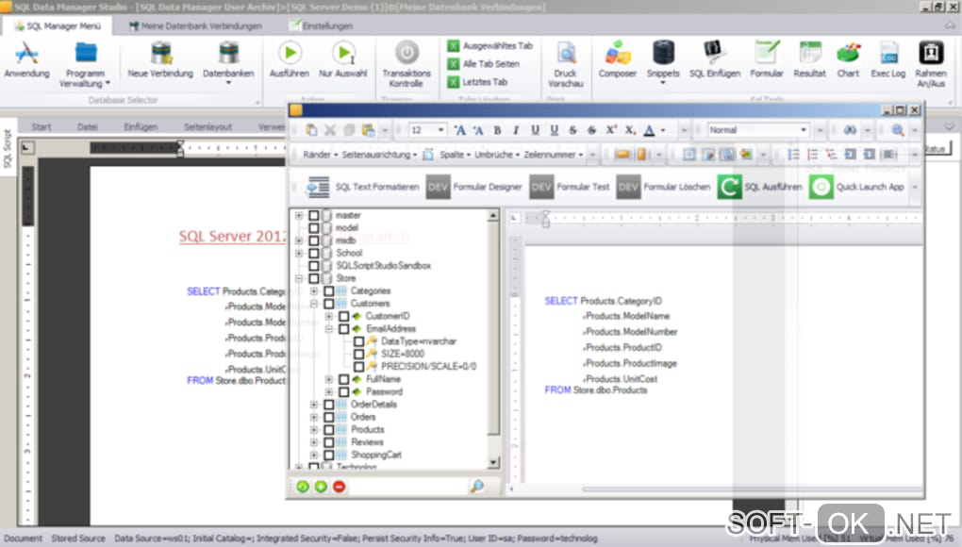Viewport: 962px width, 547px height.
Task: Check the ShoppingCart table checkbox
Action: click(x=329, y=455)
